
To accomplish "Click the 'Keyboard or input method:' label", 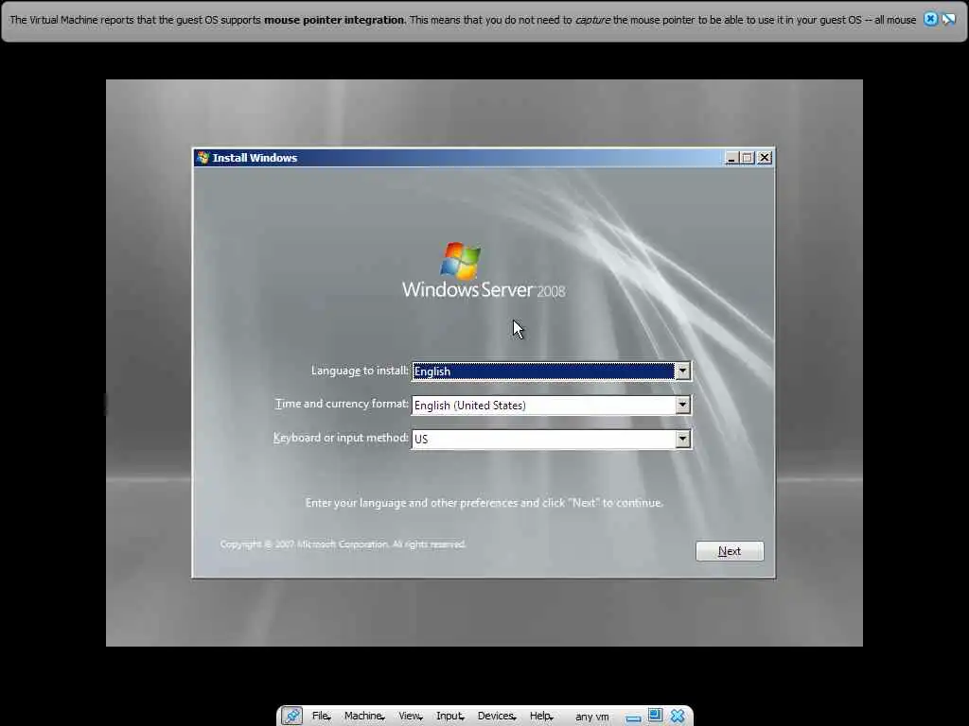I will point(341,438).
